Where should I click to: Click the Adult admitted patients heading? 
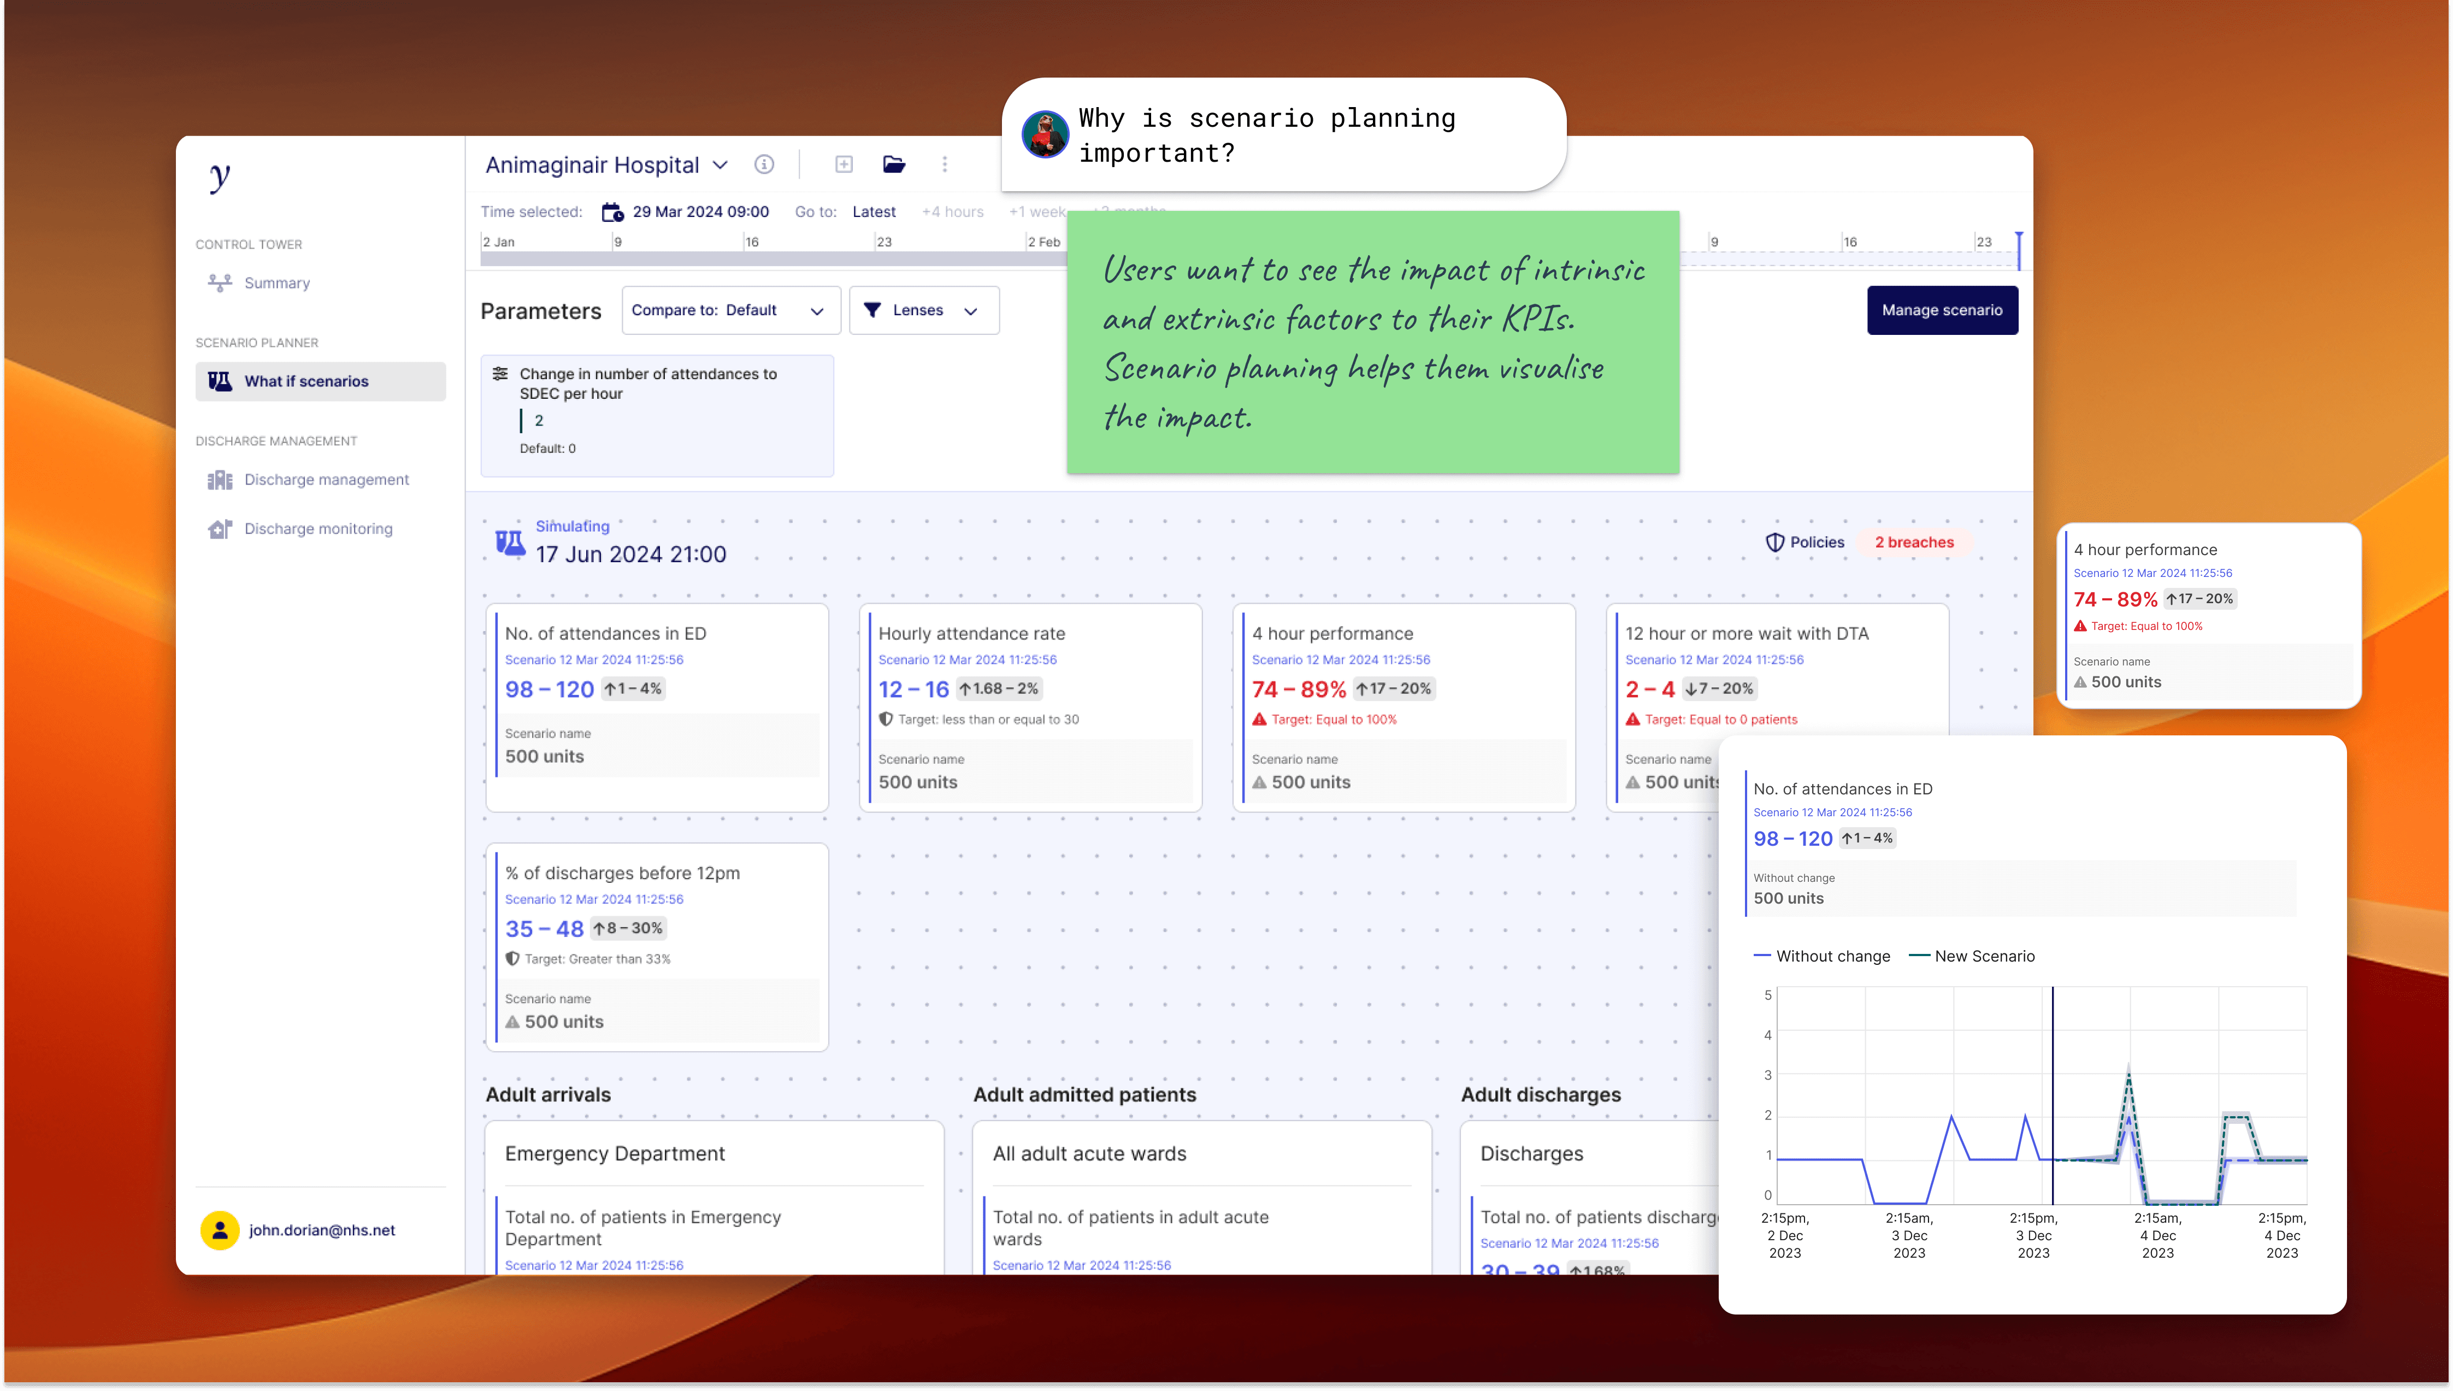[x=1084, y=1095]
